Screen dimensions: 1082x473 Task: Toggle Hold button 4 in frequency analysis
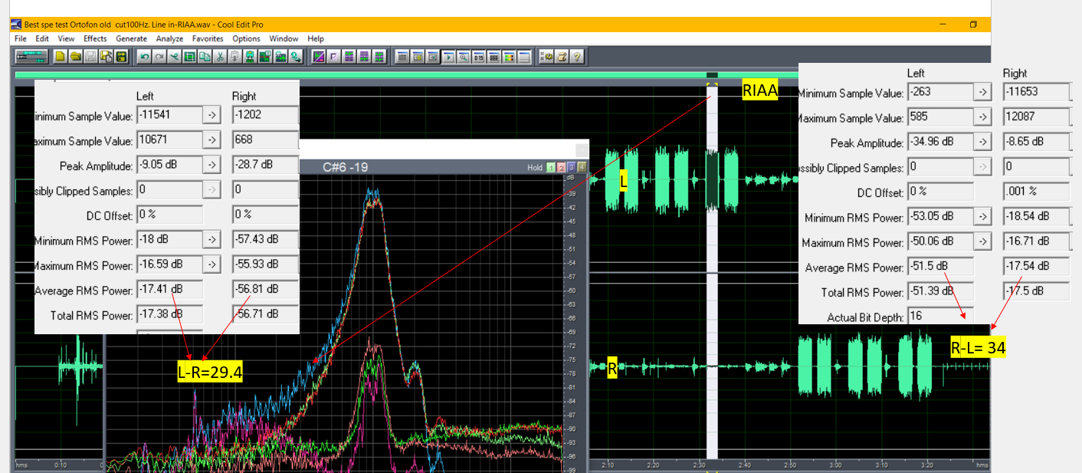point(582,168)
